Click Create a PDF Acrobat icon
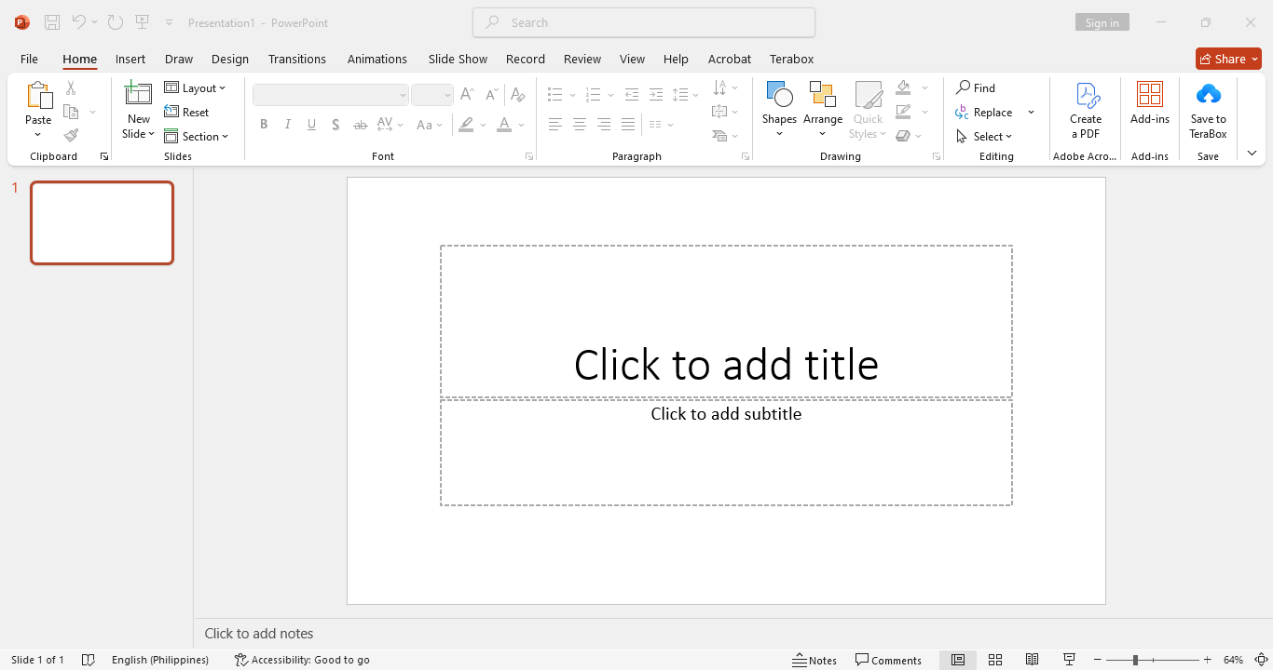1273x670 pixels. tap(1086, 95)
